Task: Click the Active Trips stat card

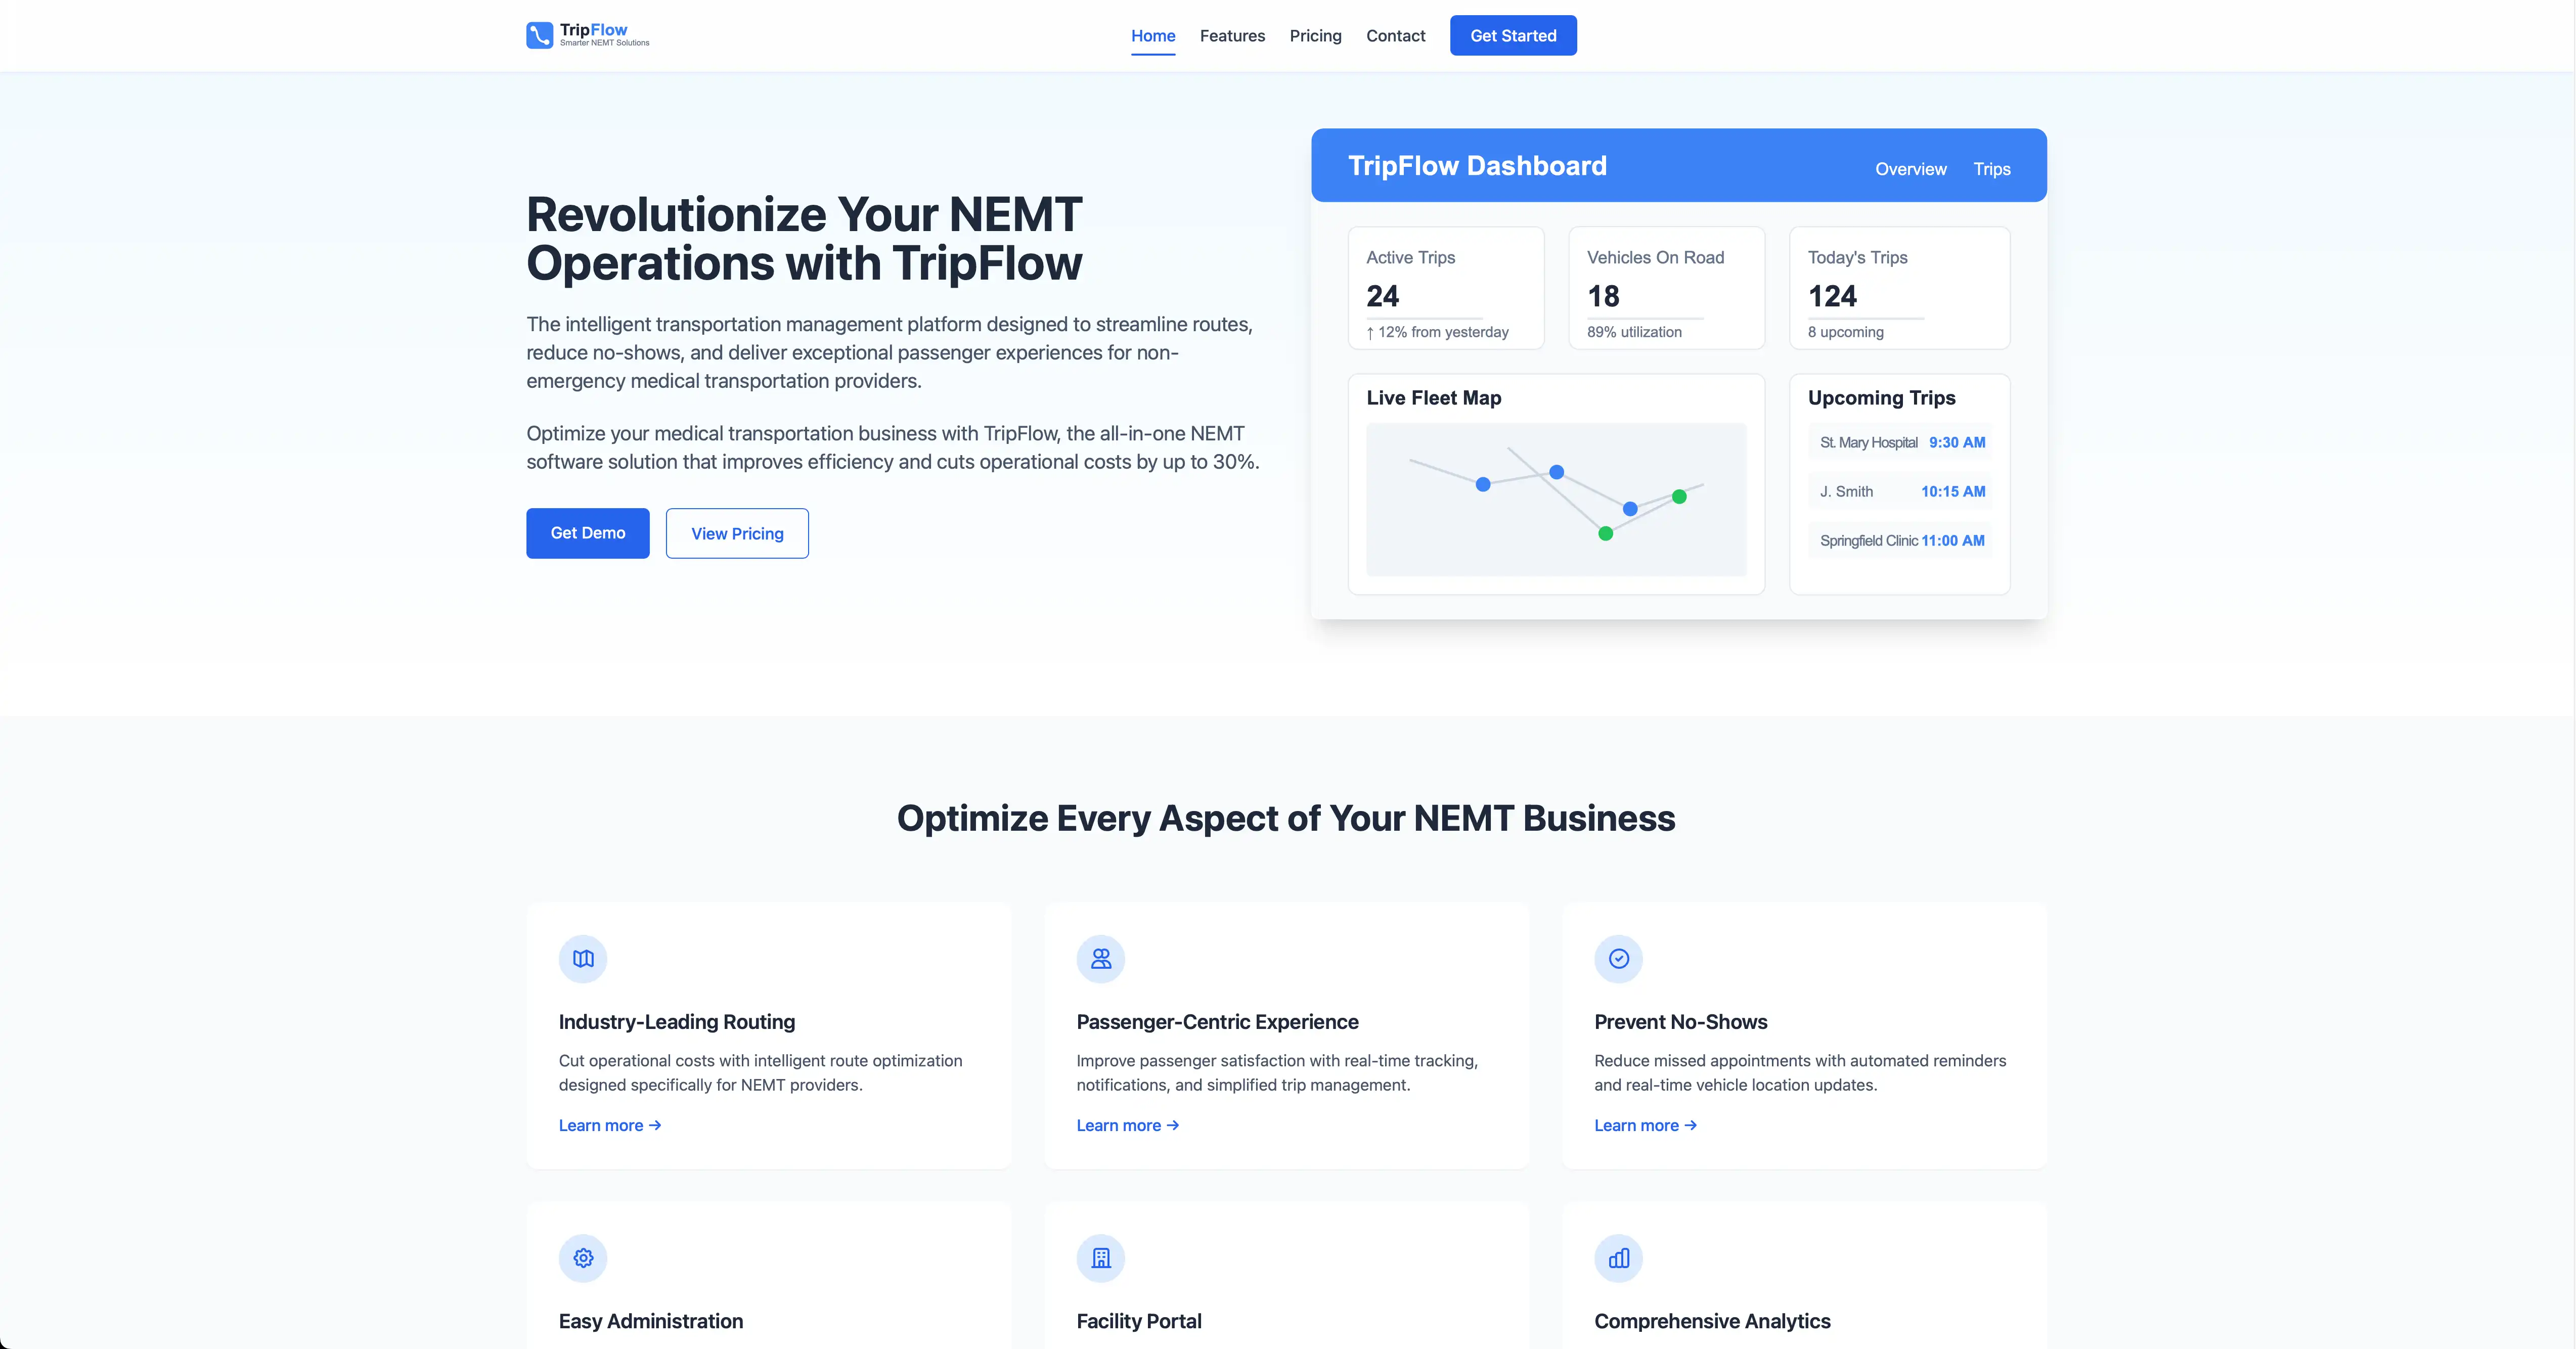Action: point(1446,288)
